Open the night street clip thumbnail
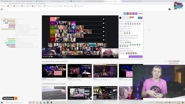The image size is (185, 104). tap(105, 93)
